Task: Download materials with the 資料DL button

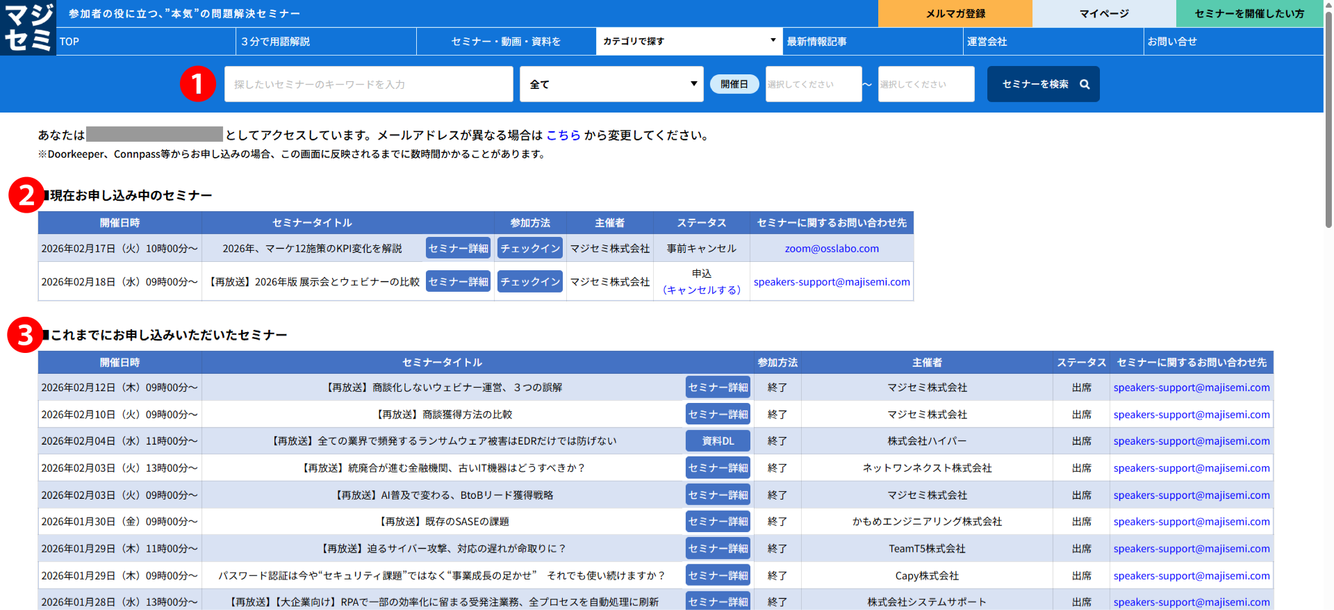Action: pyautogui.click(x=718, y=441)
